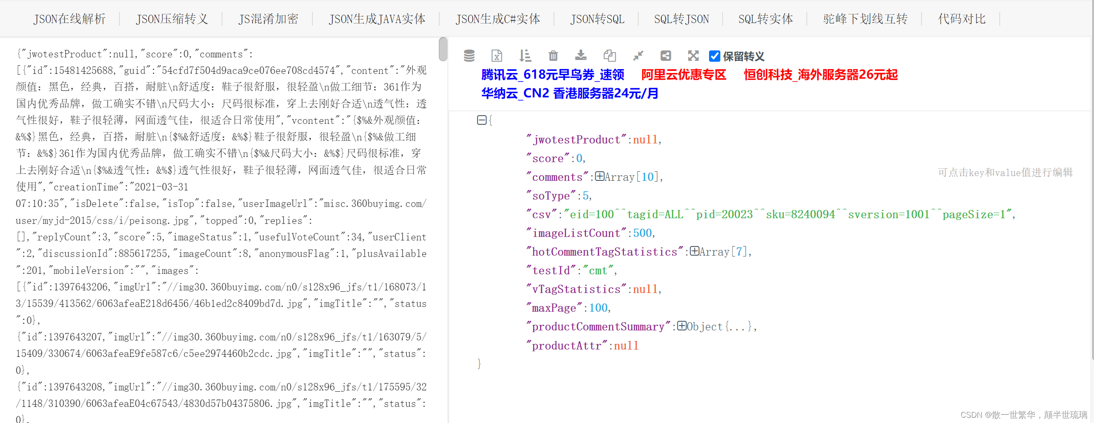Open the SQL转实体 tab
Screen dimensions: 1094x423
coord(766,19)
